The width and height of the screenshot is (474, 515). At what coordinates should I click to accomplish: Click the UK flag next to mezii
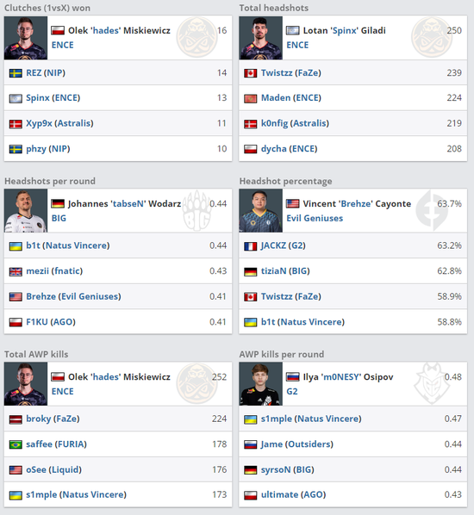[16, 271]
